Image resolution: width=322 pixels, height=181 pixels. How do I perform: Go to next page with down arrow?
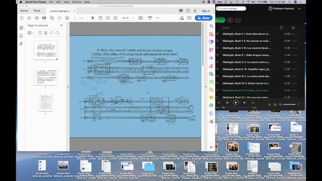coord(67,18)
